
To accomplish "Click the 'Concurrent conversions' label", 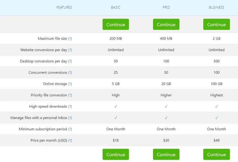I will click(48, 72).
